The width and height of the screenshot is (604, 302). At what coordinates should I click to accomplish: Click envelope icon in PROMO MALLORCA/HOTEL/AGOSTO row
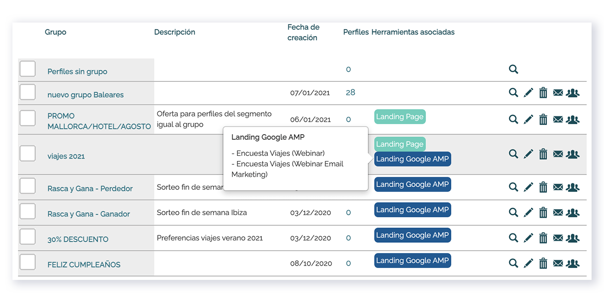coord(558,120)
